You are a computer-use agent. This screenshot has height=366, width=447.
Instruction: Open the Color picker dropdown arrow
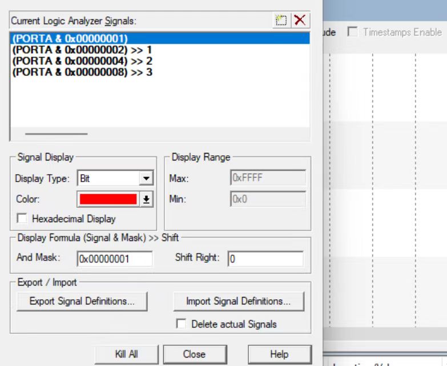click(146, 199)
